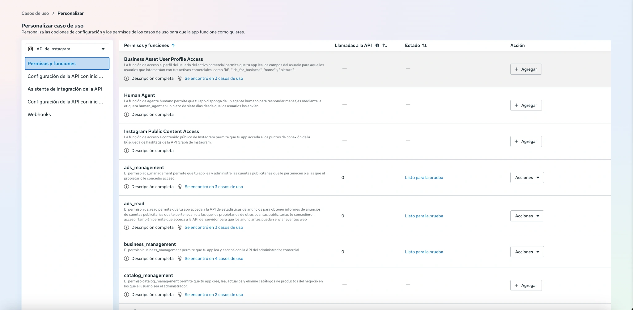The height and width of the screenshot is (310, 633).
Task: Open 'Se encontró en 2 casos de uso' link
Action: point(214,295)
